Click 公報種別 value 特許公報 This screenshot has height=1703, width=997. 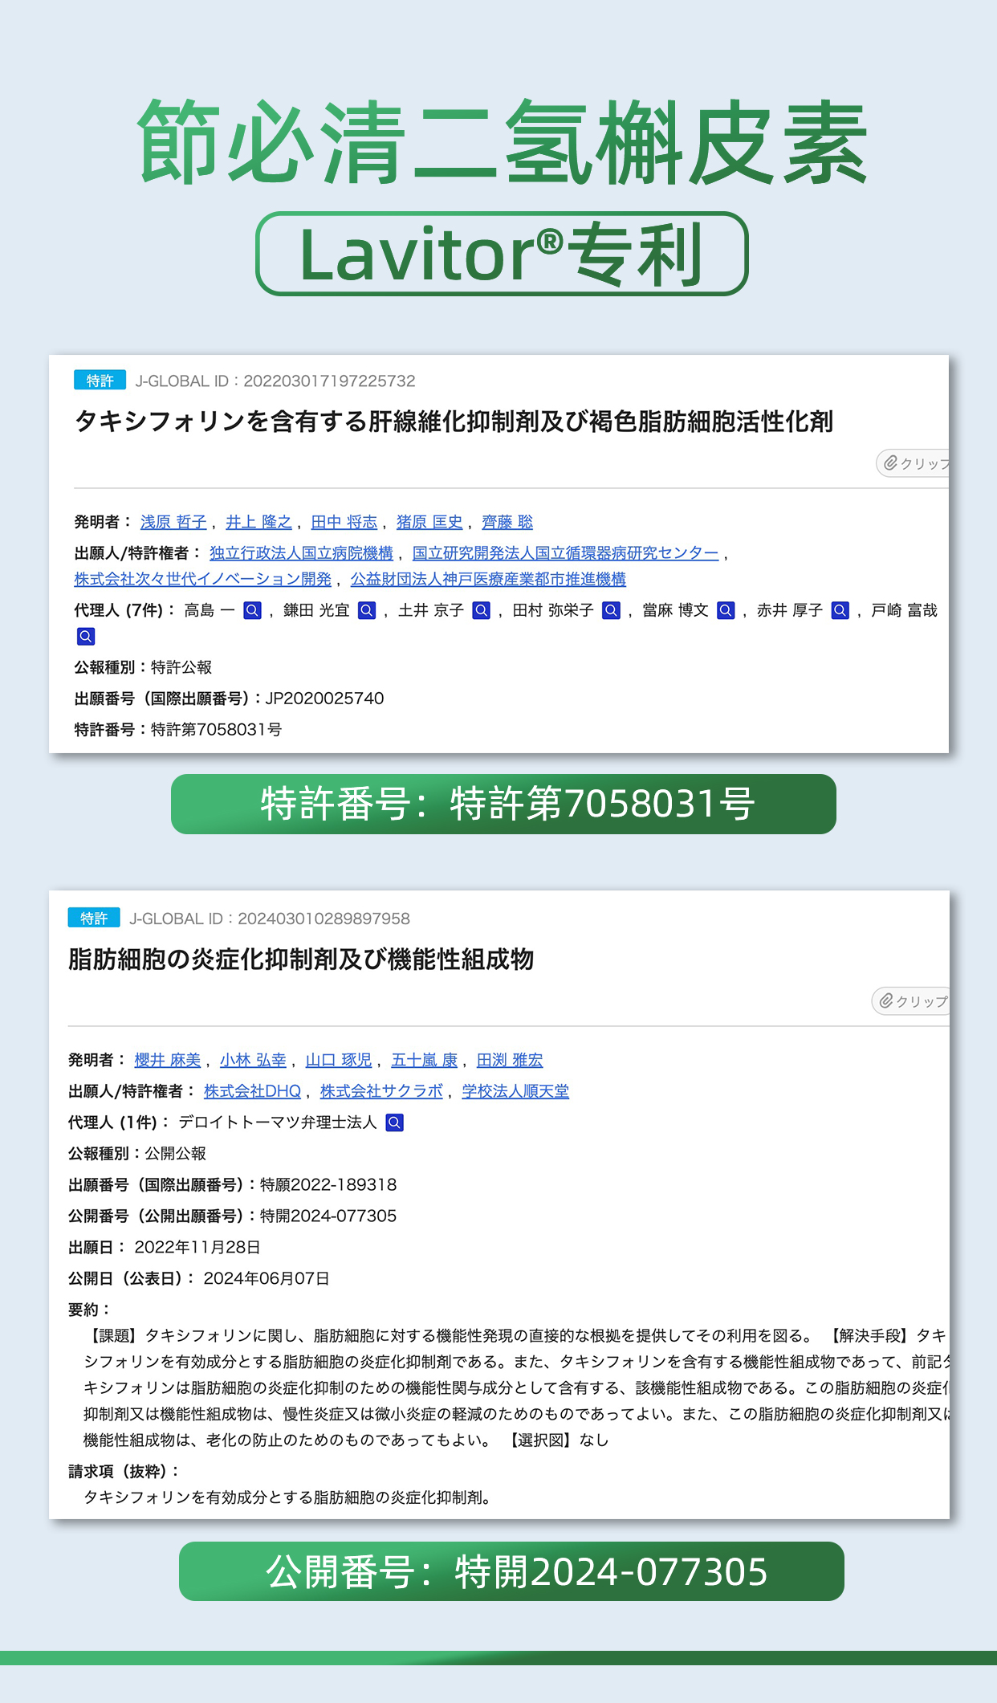click(x=181, y=667)
